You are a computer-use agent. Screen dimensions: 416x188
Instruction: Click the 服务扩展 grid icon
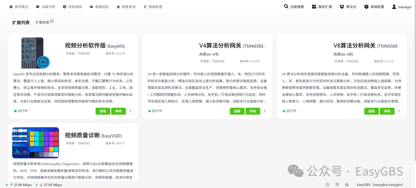click(314, 7)
